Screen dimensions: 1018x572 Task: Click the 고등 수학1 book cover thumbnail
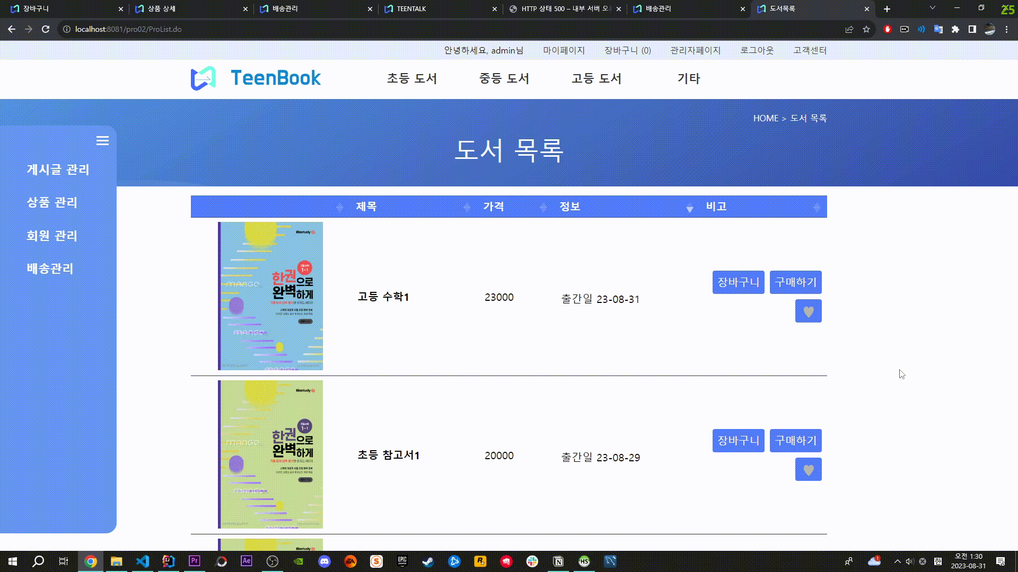point(270,296)
